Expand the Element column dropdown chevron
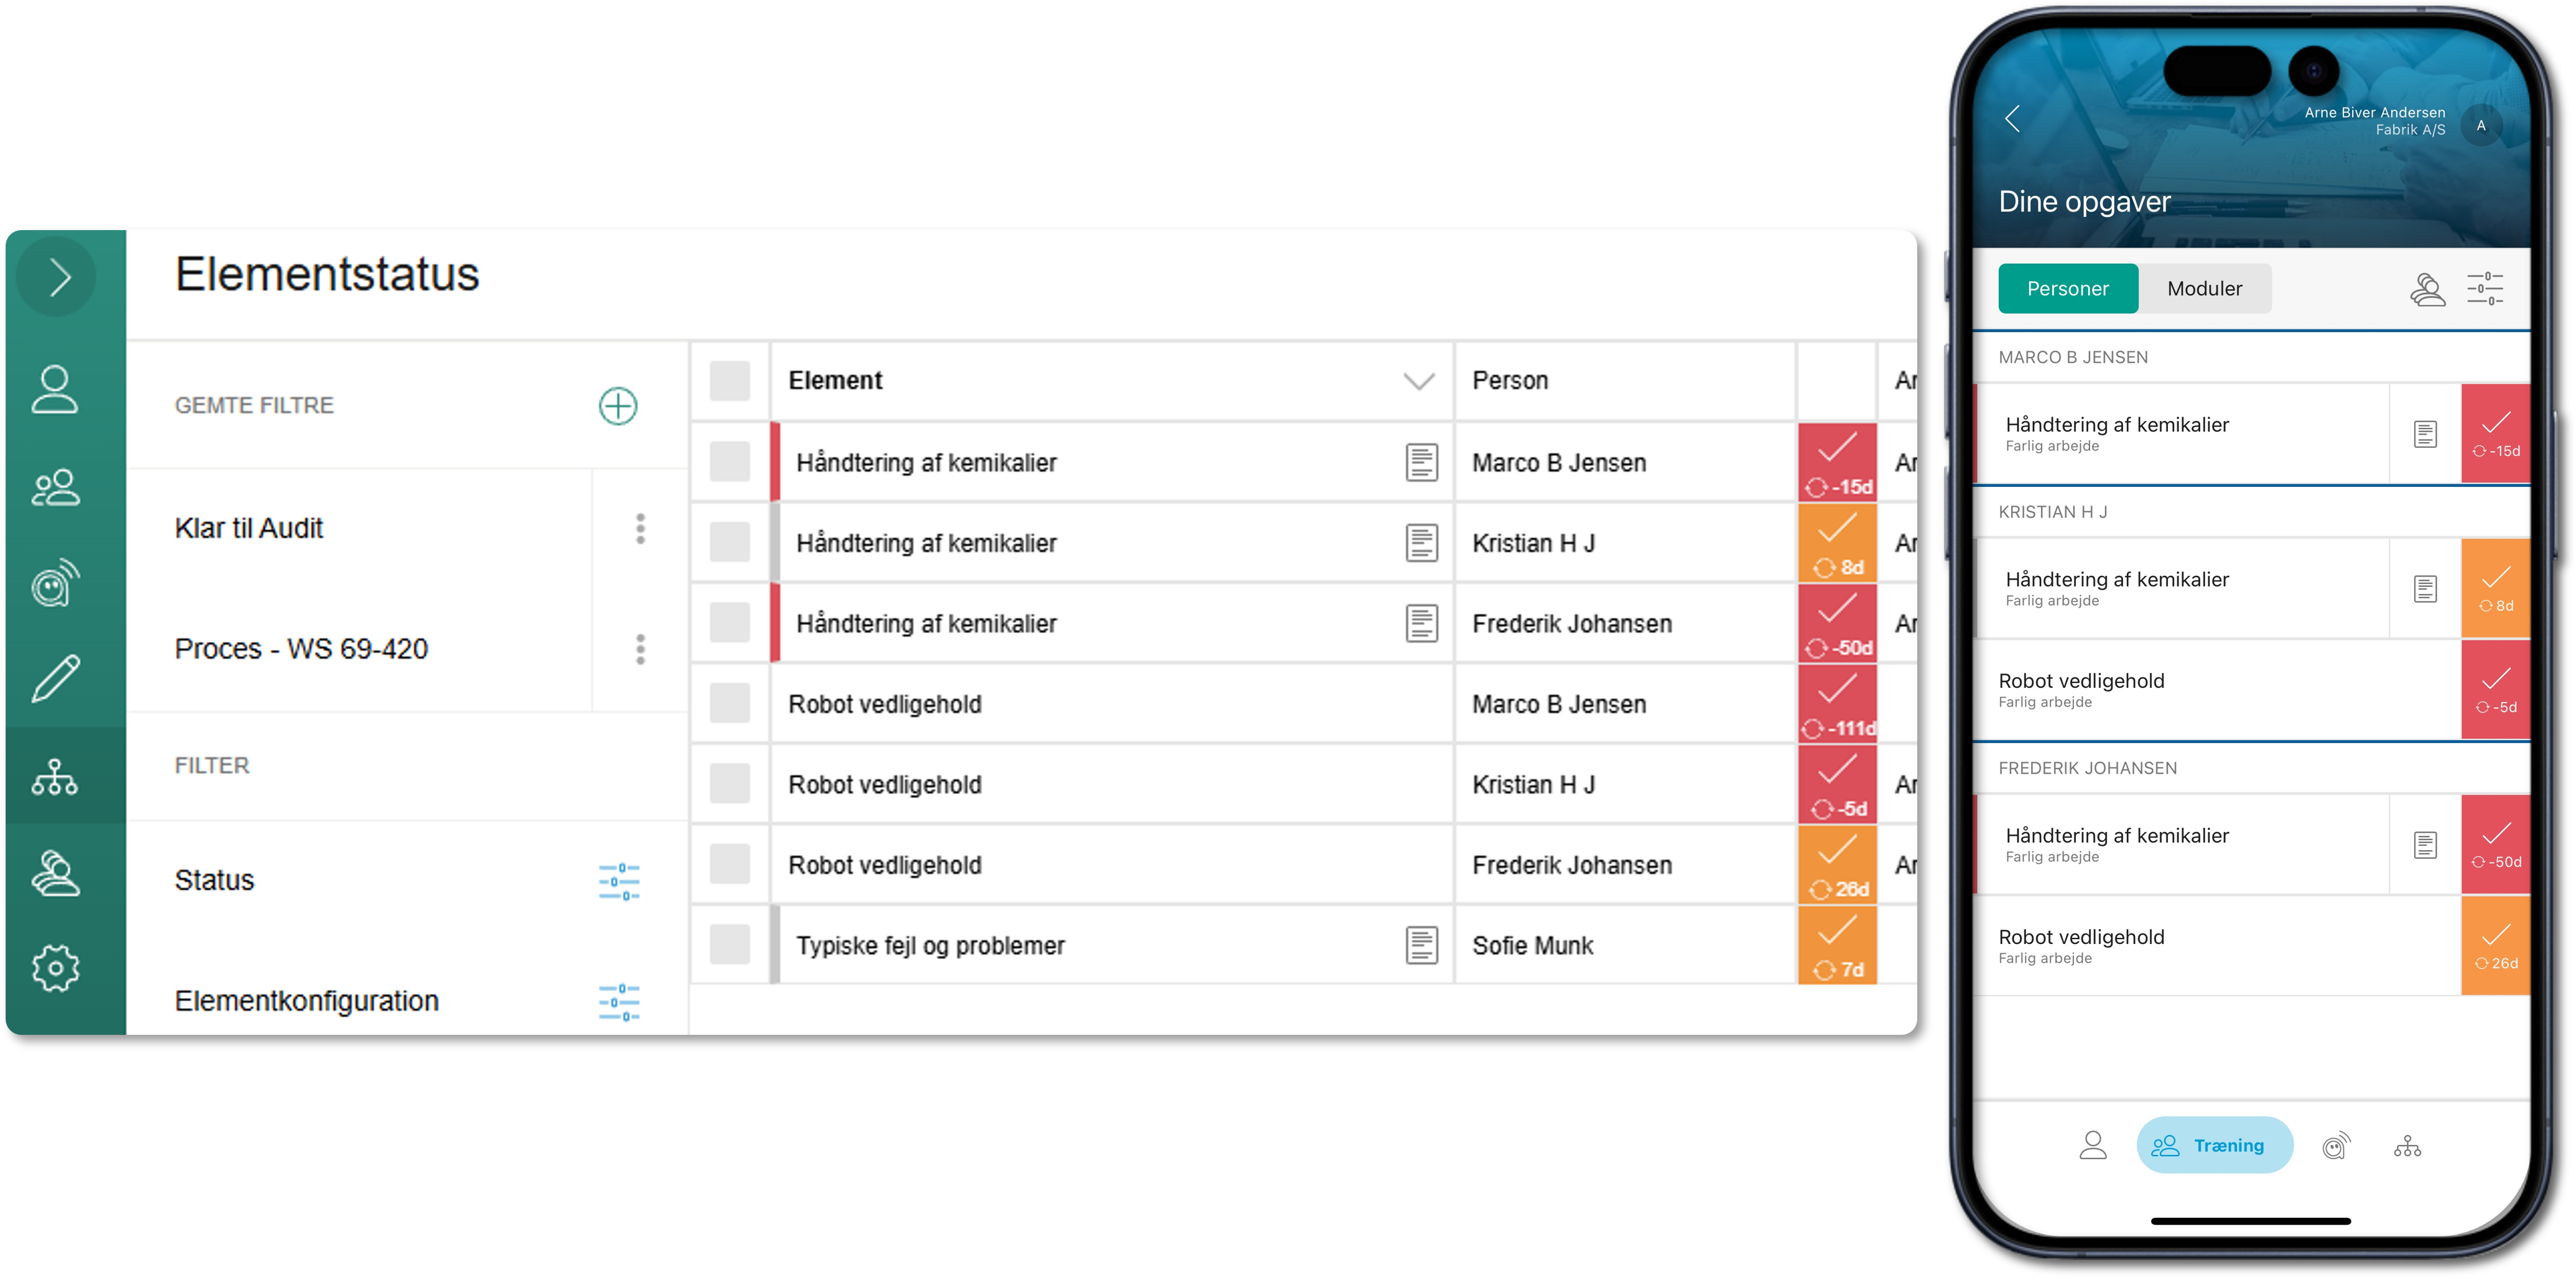This screenshot has width=2576, height=1278. (x=1419, y=381)
